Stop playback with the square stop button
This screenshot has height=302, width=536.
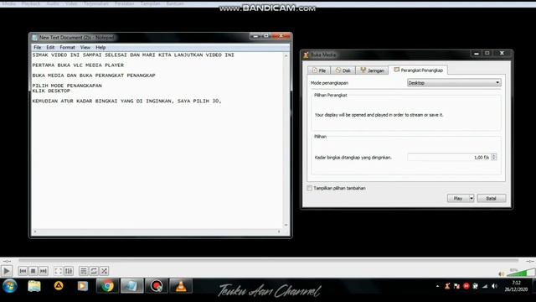pos(33,271)
